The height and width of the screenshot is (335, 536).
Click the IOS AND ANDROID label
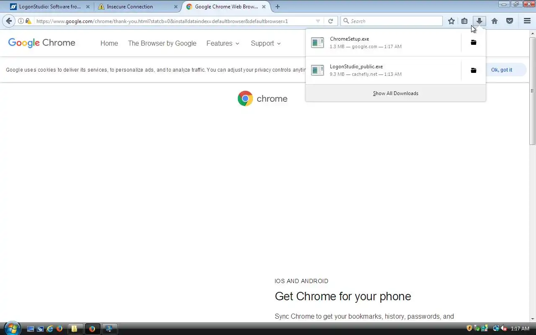click(301, 281)
